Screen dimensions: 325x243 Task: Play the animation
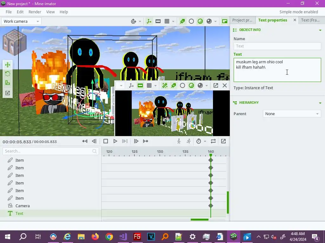click(115, 141)
